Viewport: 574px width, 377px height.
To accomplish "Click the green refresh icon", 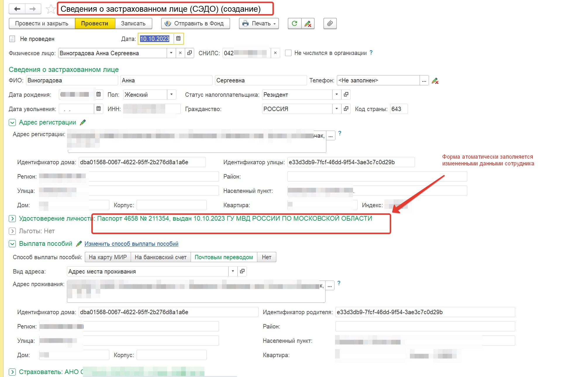I will [294, 23].
